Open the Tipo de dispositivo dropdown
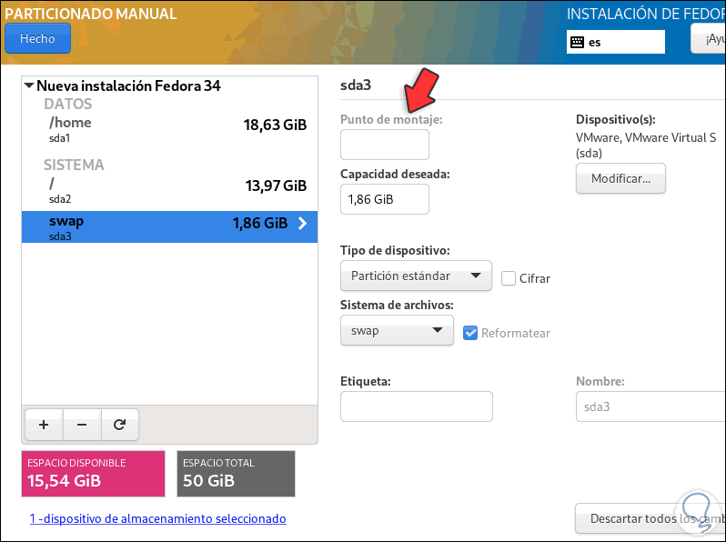 [416, 276]
